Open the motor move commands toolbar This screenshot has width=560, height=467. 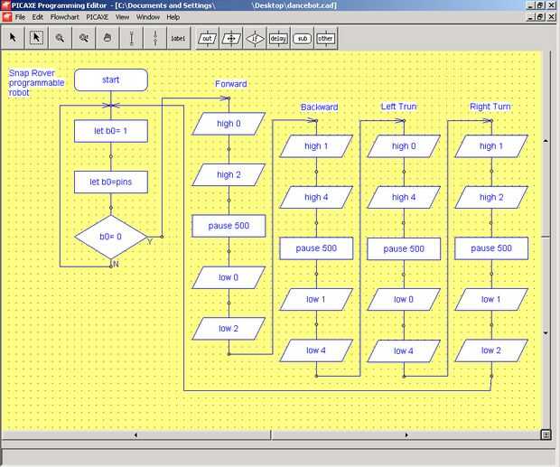coord(231,38)
